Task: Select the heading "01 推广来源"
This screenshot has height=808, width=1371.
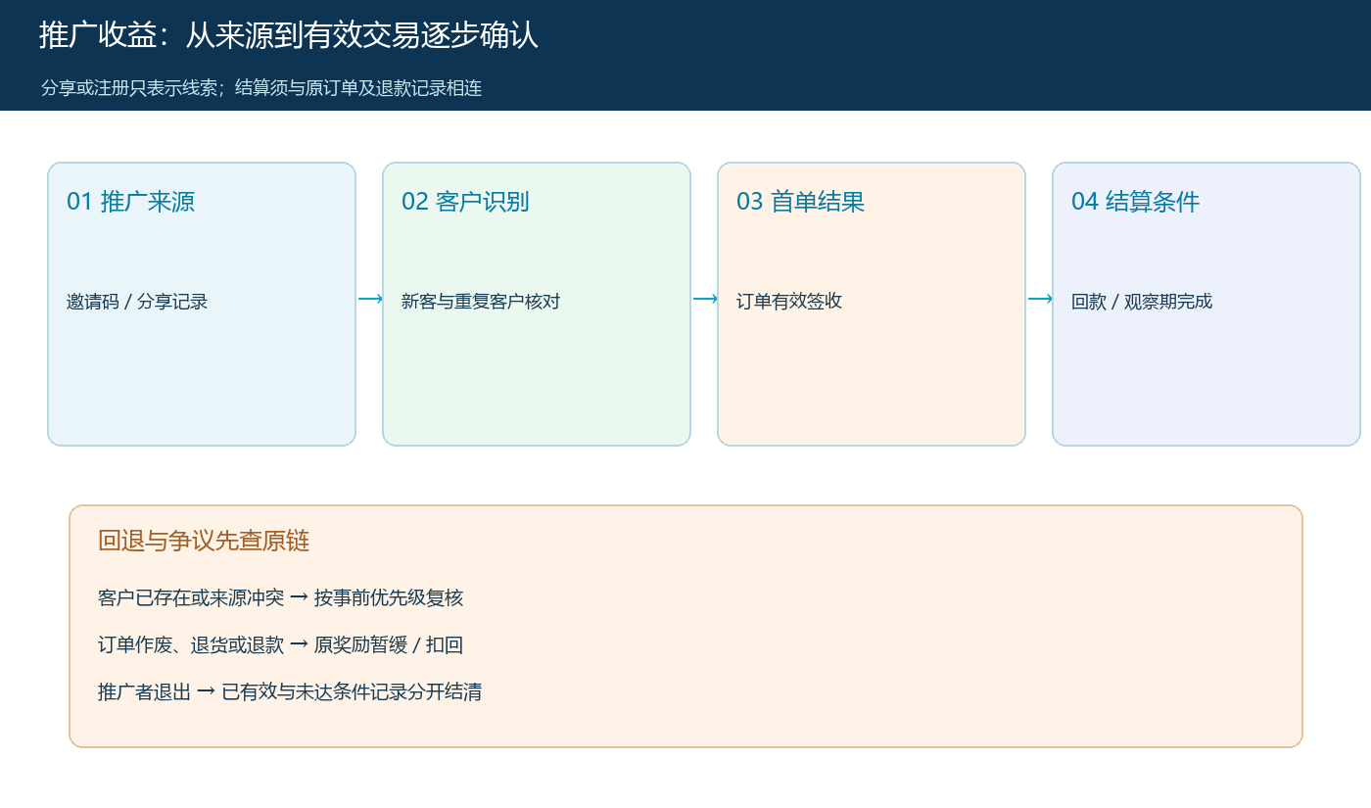Action: pos(130,202)
